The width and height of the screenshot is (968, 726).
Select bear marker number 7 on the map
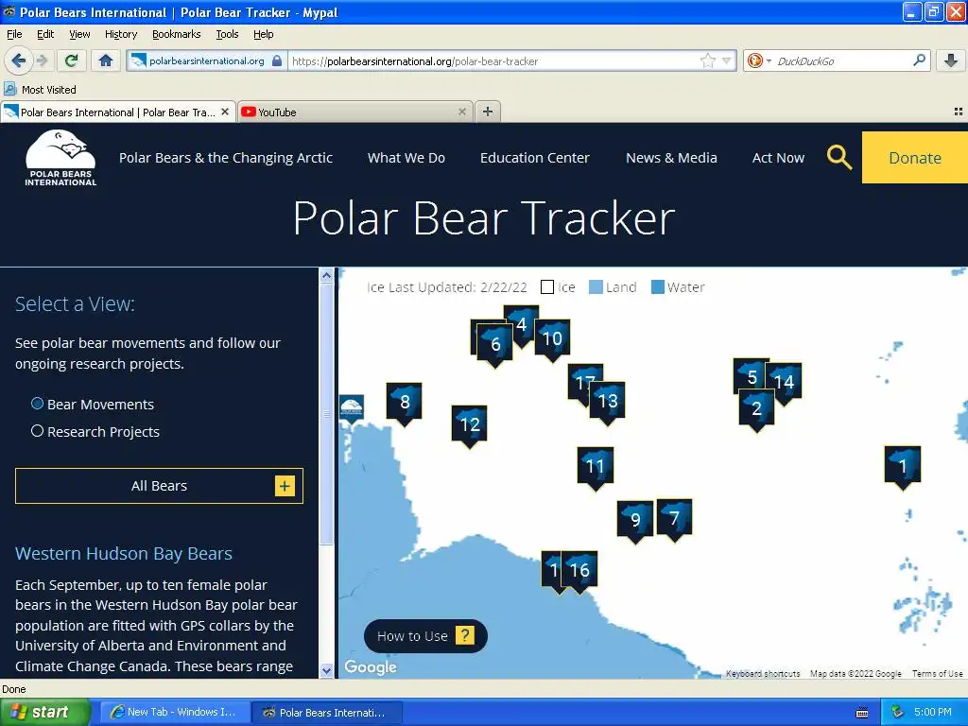(x=674, y=519)
